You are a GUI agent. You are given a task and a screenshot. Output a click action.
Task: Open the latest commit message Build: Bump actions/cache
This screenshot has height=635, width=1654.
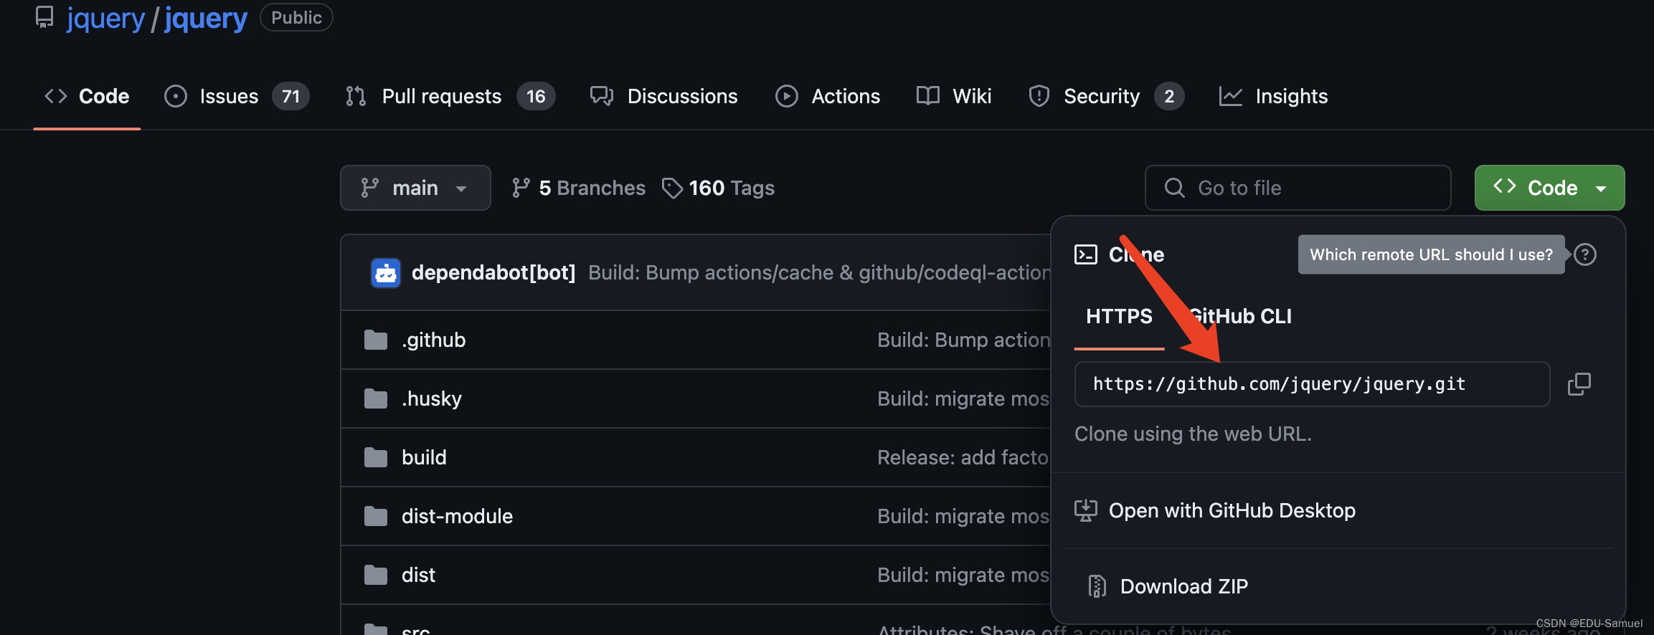pyautogui.click(x=819, y=272)
